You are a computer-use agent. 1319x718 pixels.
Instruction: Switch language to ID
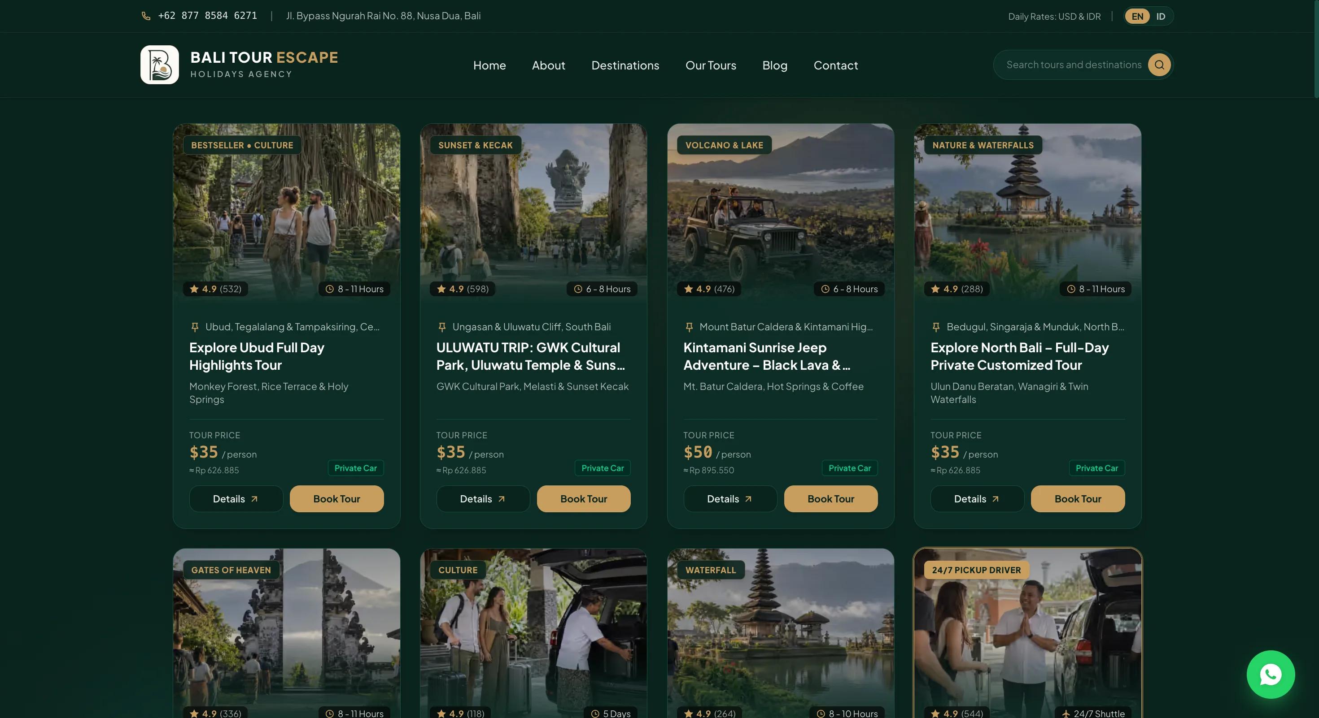click(1160, 17)
